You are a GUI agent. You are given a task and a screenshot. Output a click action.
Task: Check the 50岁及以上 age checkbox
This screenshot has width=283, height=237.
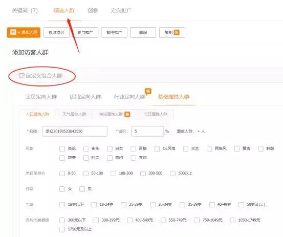[242, 205]
